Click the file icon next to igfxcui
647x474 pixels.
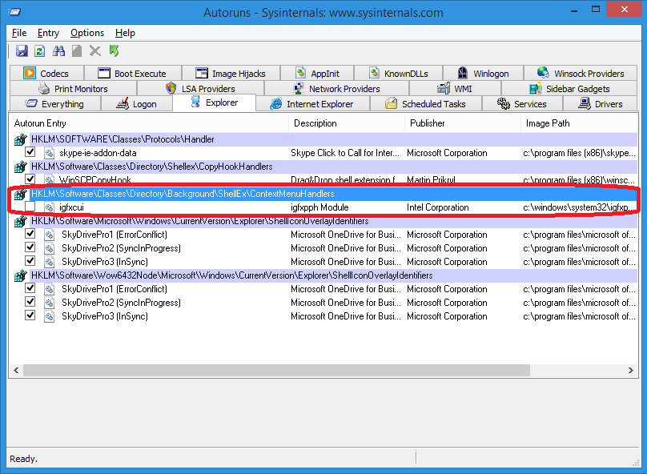pos(49,207)
